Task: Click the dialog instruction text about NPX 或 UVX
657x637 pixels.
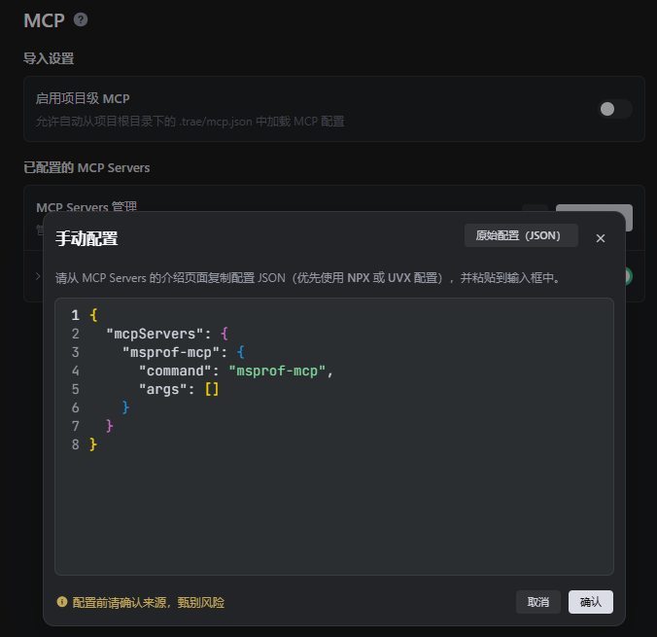Action: pyautogui.click(x=307, y=277)
